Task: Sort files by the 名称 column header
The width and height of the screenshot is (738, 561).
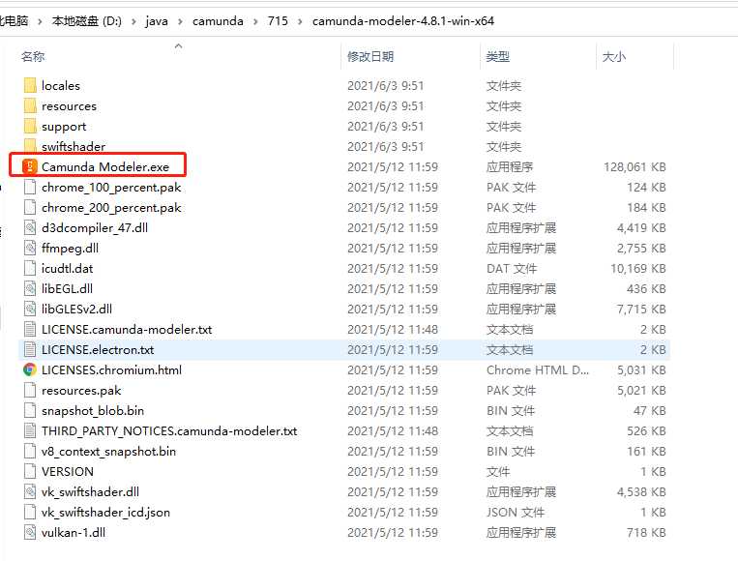Action: click(33, 56)
